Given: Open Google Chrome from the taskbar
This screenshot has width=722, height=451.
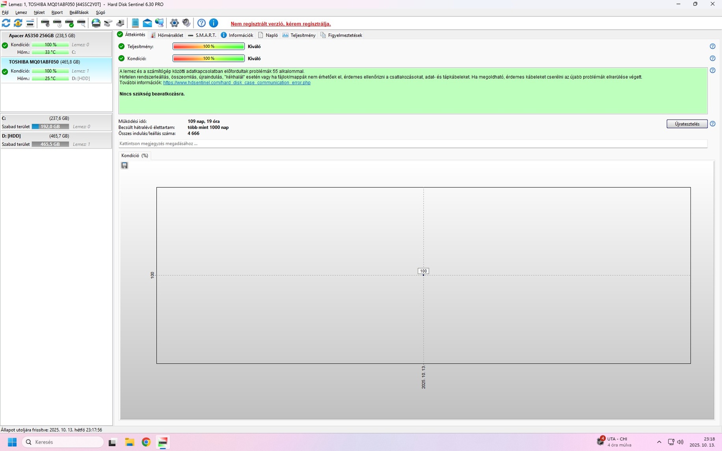Looking at the screenshot, I should [146, 442].
